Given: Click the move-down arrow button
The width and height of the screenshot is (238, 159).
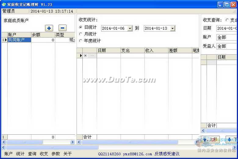Looking at the screenshot, I should [x=232, y=140].
